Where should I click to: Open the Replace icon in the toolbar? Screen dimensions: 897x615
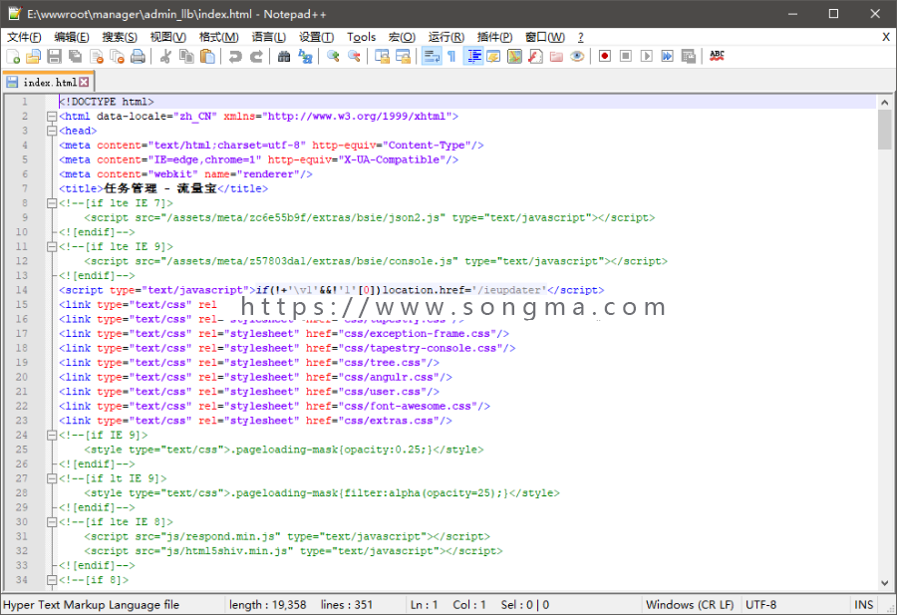pyautogui.click(x=305, y=56)
